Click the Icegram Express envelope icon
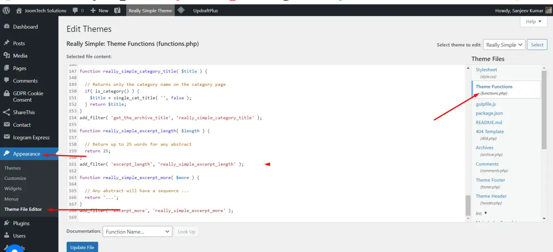Viewport: 553px width, 252px height. pos(6,137)
